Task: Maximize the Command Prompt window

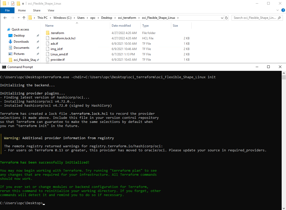Action: pos(268,67)
